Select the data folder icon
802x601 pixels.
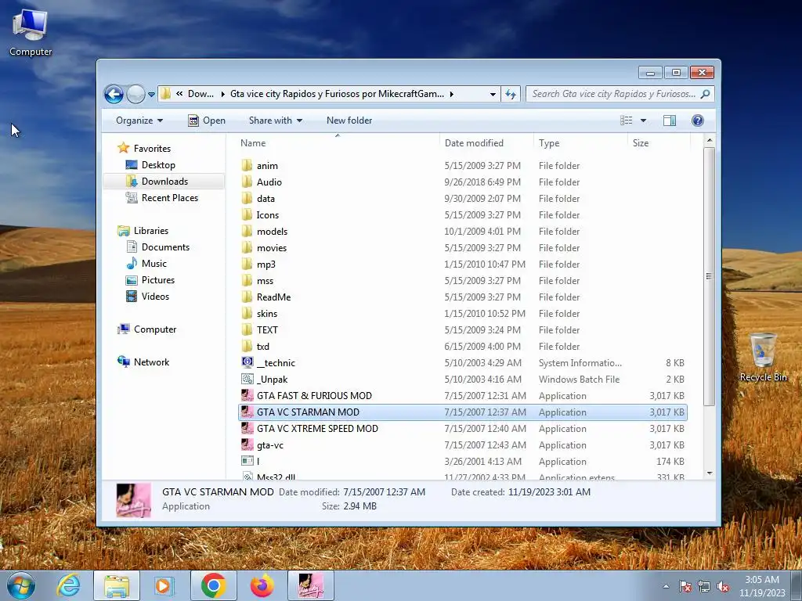coord(247,198)
